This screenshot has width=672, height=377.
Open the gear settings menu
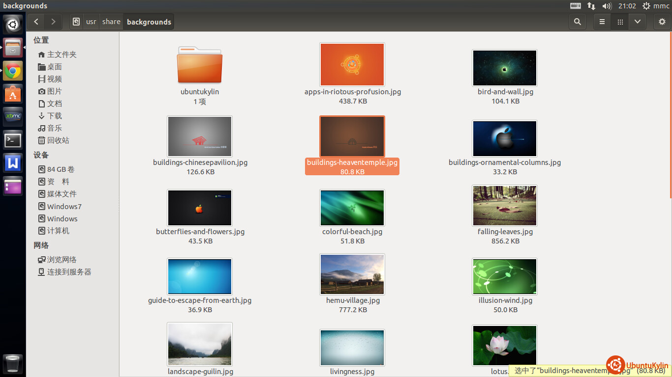pos(662,22)
